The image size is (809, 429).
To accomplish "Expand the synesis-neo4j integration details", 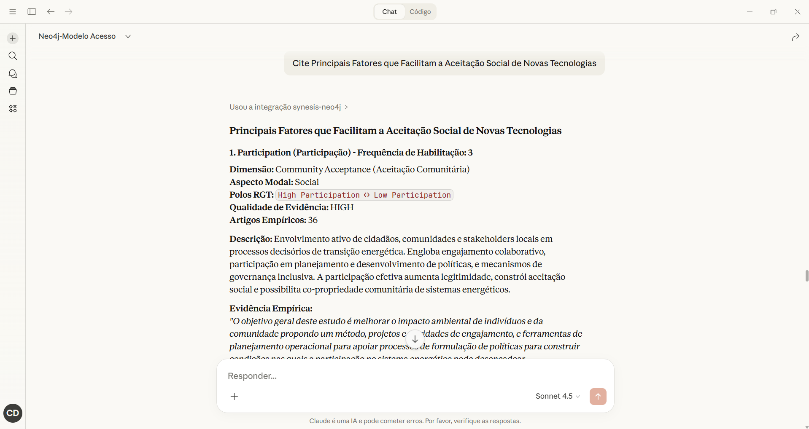I will pos(289,107).
